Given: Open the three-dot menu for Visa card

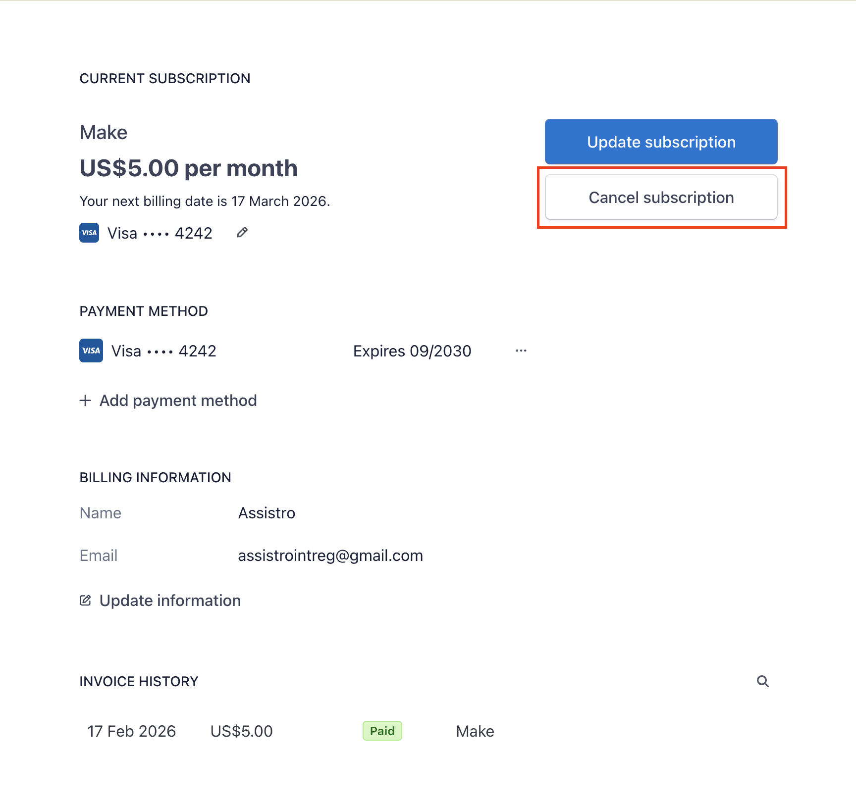Looking at the screenshot, I should click(521, 351).
